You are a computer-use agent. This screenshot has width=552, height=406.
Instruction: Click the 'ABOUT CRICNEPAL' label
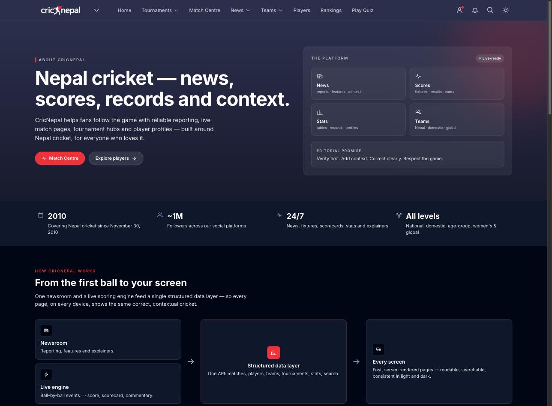pyautogui.click(x=62, y=60)
